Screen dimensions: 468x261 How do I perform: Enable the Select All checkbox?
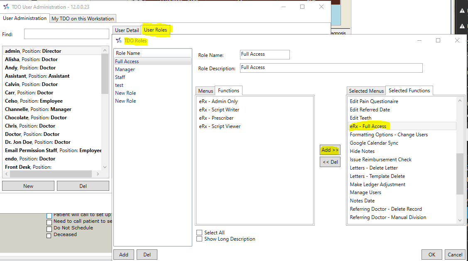[198, 233]
